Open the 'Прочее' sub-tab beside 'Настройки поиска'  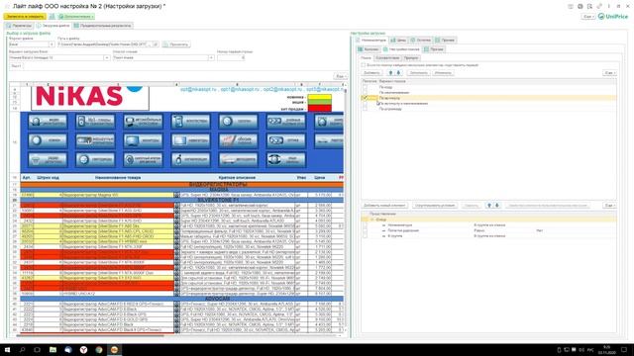click(x=434, y=49)
